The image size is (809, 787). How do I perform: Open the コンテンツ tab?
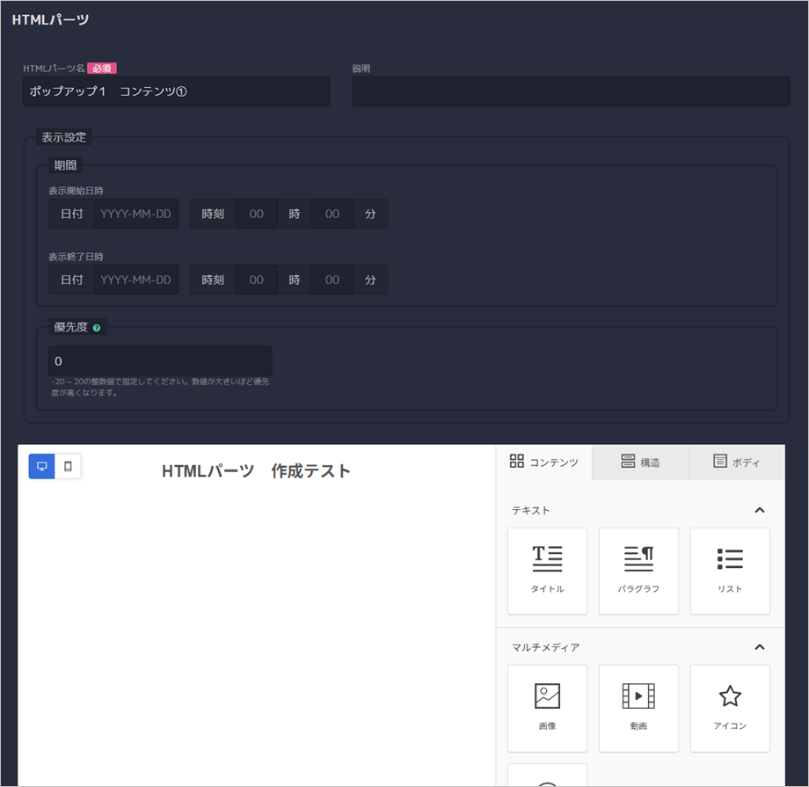point(543,462)
